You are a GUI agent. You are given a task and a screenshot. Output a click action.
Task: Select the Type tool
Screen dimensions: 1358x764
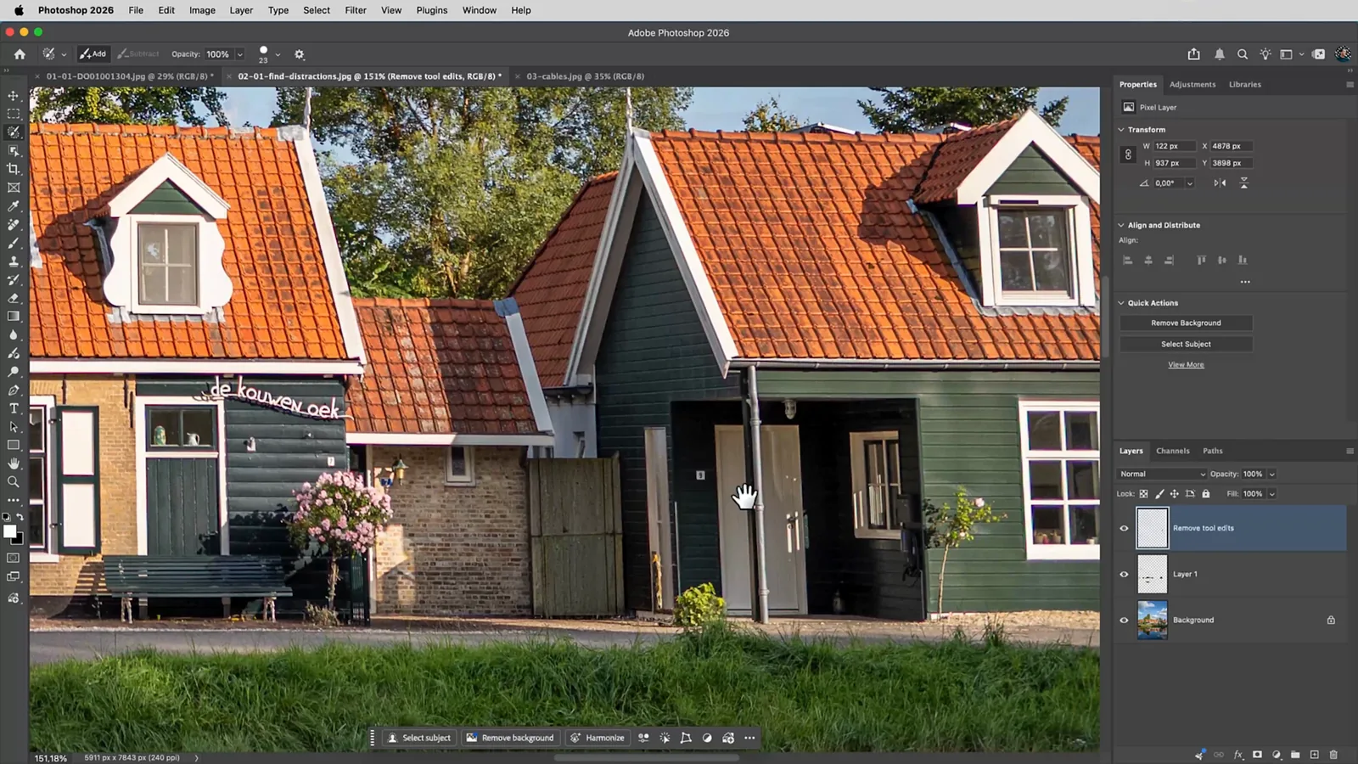pos(14,408)
